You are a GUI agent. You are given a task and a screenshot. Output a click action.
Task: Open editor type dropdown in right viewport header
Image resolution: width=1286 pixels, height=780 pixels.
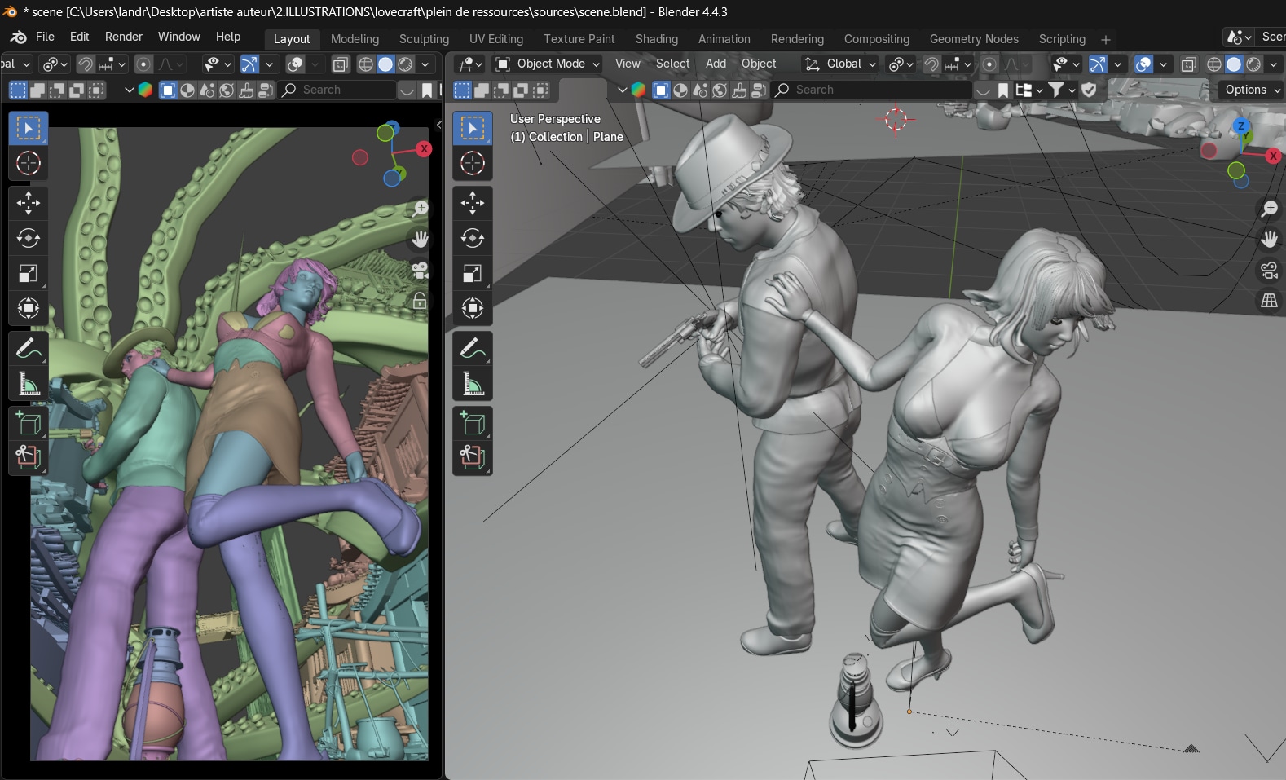469,64
